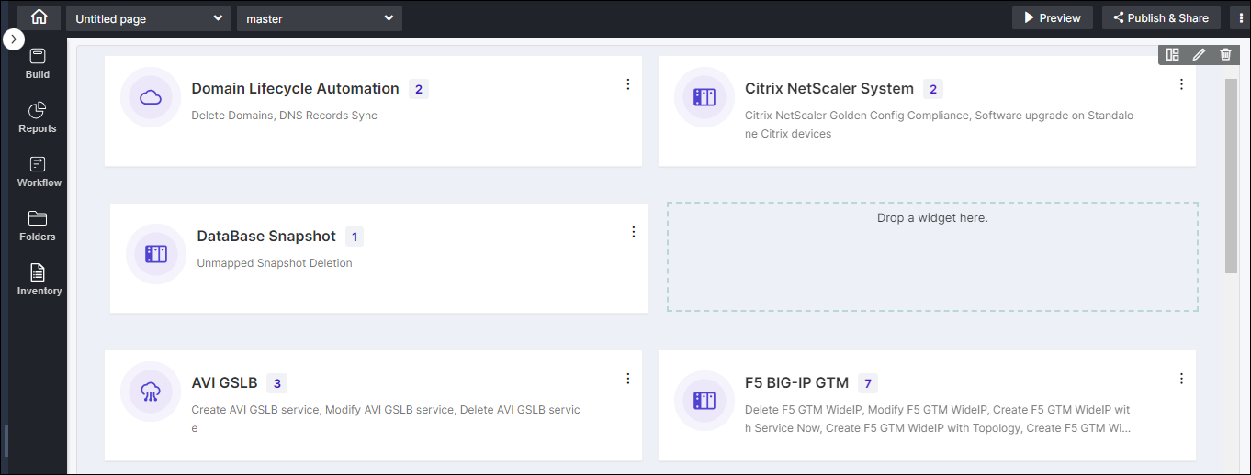The image size is (1251, 475).
Task: Click count badge 7 on F5 BIG-IP GTM
Action: (x=868, y=383)
